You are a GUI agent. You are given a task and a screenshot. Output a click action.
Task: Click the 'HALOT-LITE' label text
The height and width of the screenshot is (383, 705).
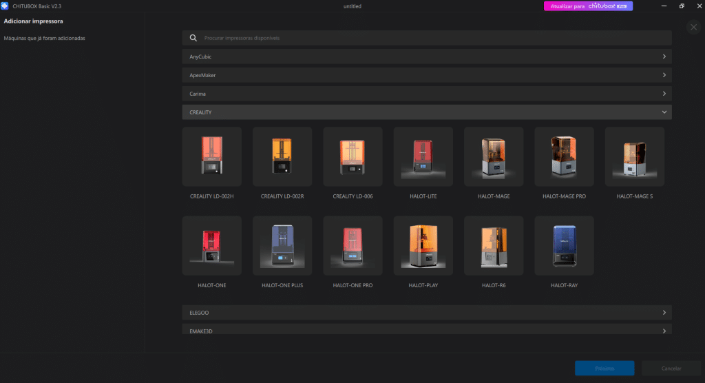pyautogui.click(x=423, y=196)
